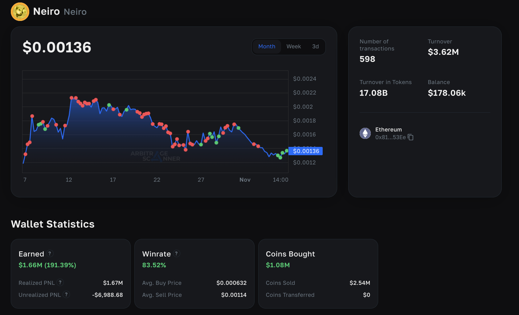Click the shortened address 0x81...53Ee

click(x=390, y=137)
